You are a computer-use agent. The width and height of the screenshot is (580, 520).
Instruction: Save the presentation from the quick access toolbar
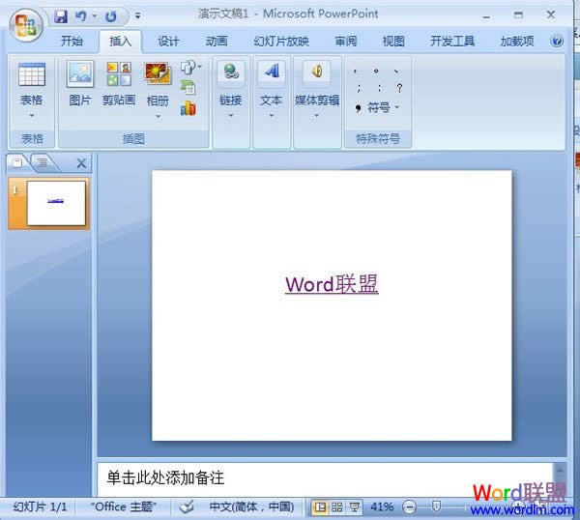[61, 16]
